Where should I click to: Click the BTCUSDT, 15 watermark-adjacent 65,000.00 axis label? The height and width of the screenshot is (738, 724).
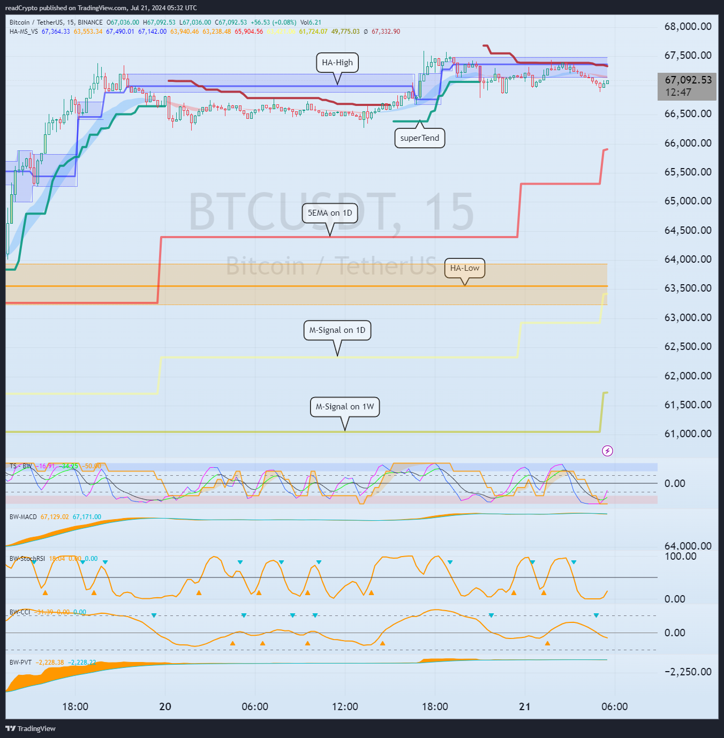click(x=688, y=201)
